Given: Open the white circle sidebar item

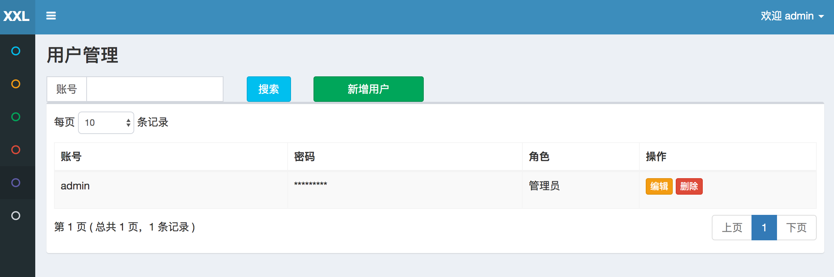Looking at the screenshot, I should click(x=16, y=216).
